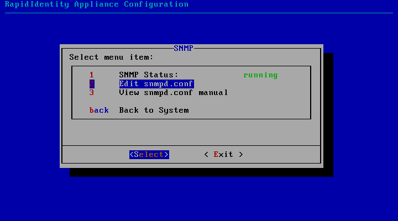Click menu number 1 hotkey
Screen dimensions: 398x221
click(92, 75)
